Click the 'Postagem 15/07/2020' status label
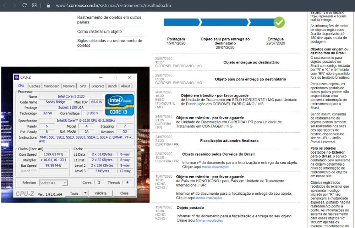 click(176, 41)
